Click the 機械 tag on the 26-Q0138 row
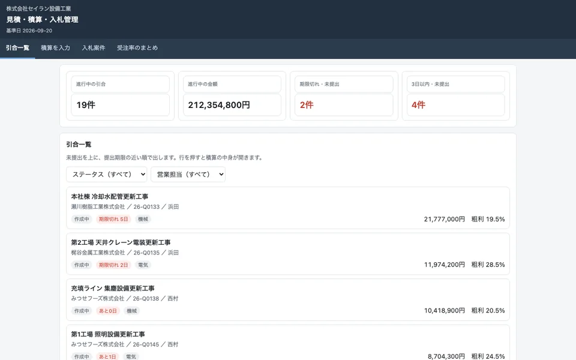This screenshot has width=576, height=360. pos(131,311)
